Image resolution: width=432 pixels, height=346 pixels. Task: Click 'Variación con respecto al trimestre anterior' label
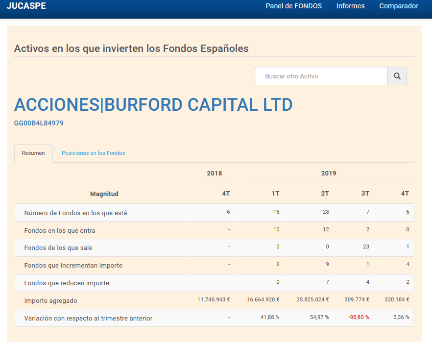pos(88,318)
